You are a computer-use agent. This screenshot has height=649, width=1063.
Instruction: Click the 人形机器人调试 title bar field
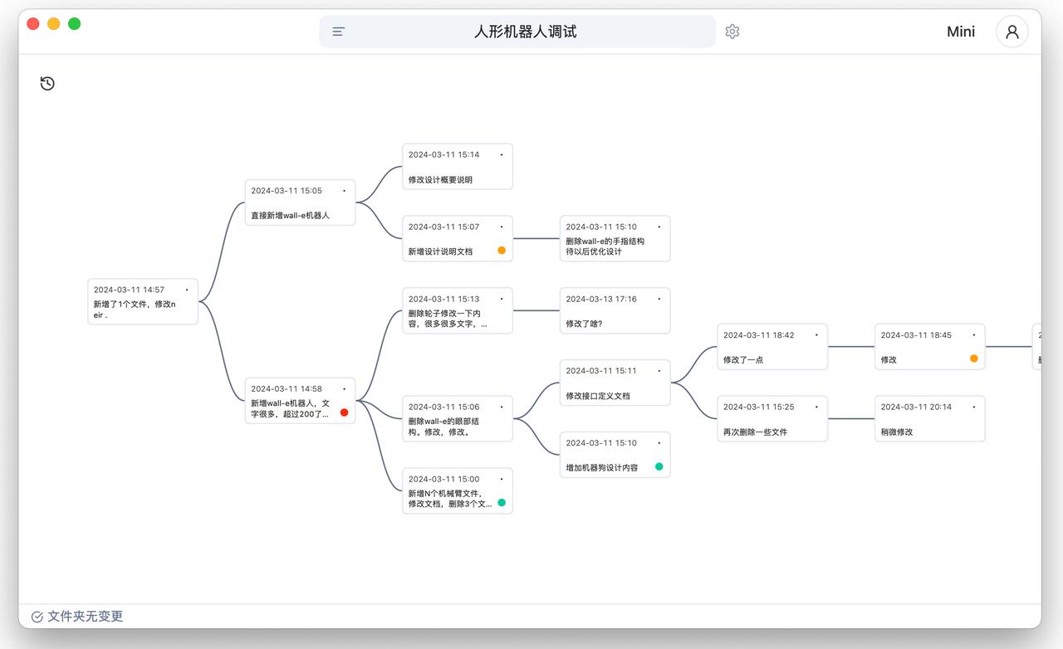tap(525, 32)
